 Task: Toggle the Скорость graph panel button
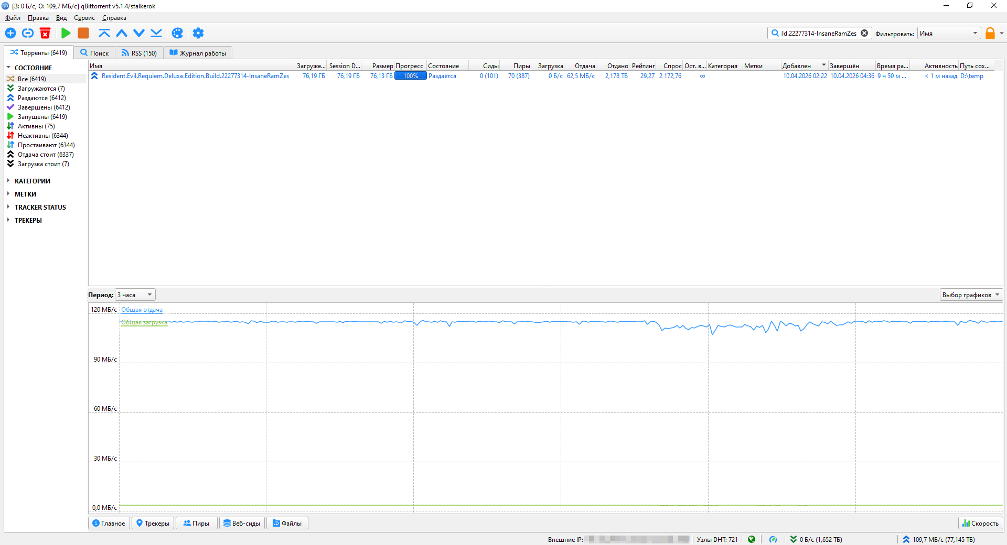point(980,523)
